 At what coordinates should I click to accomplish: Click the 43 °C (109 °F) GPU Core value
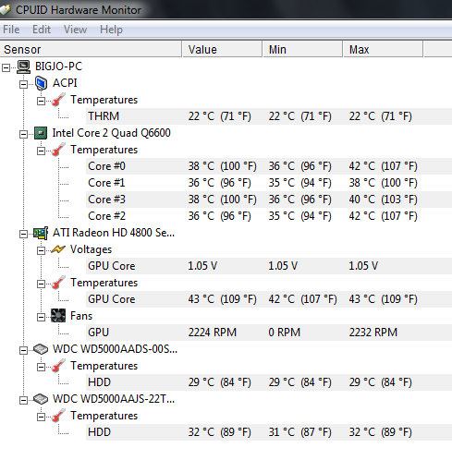[x=222, y=299]
